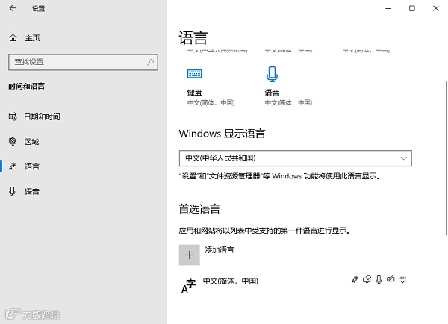Click the speech recognition microphone feature icon

tap(379, 279)
